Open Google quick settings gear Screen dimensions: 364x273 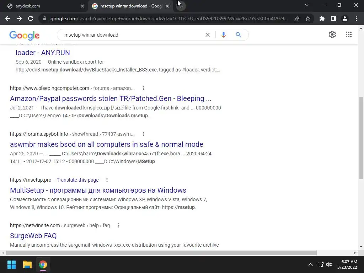pos(332,34)
